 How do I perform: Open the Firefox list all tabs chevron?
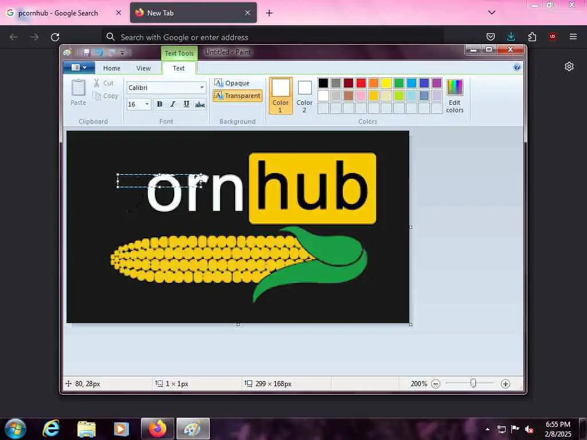click(492, 13)
